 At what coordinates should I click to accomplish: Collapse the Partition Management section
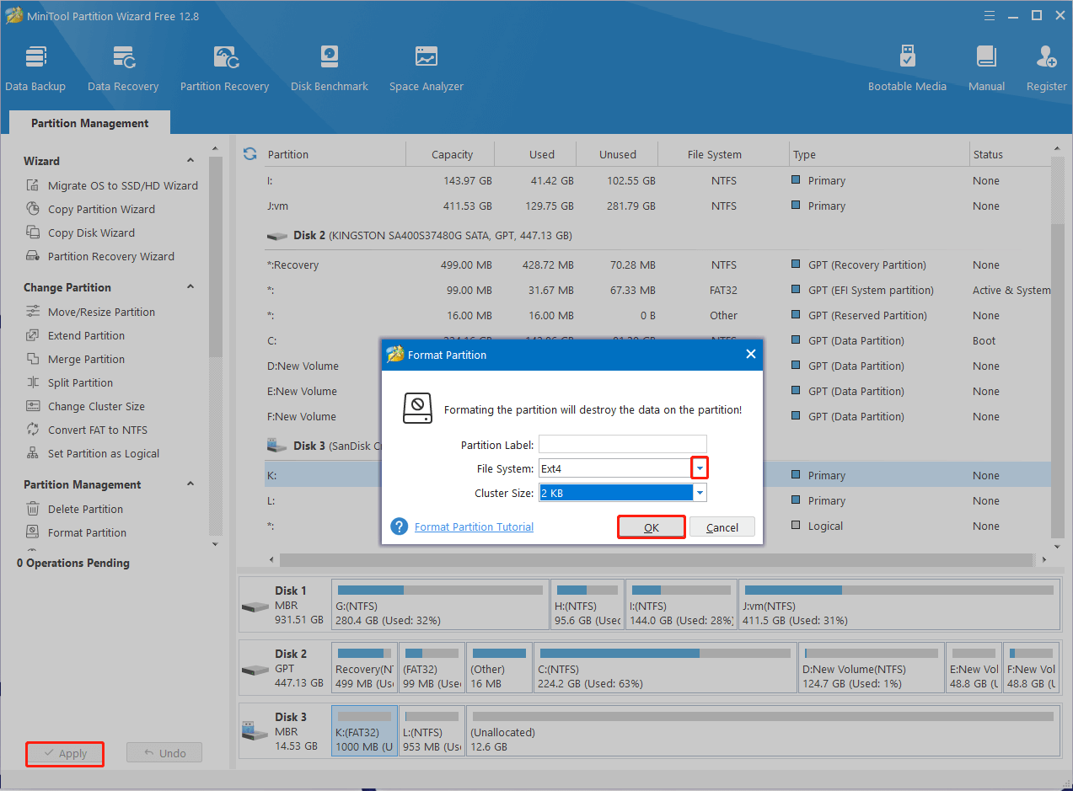[190, 484]
